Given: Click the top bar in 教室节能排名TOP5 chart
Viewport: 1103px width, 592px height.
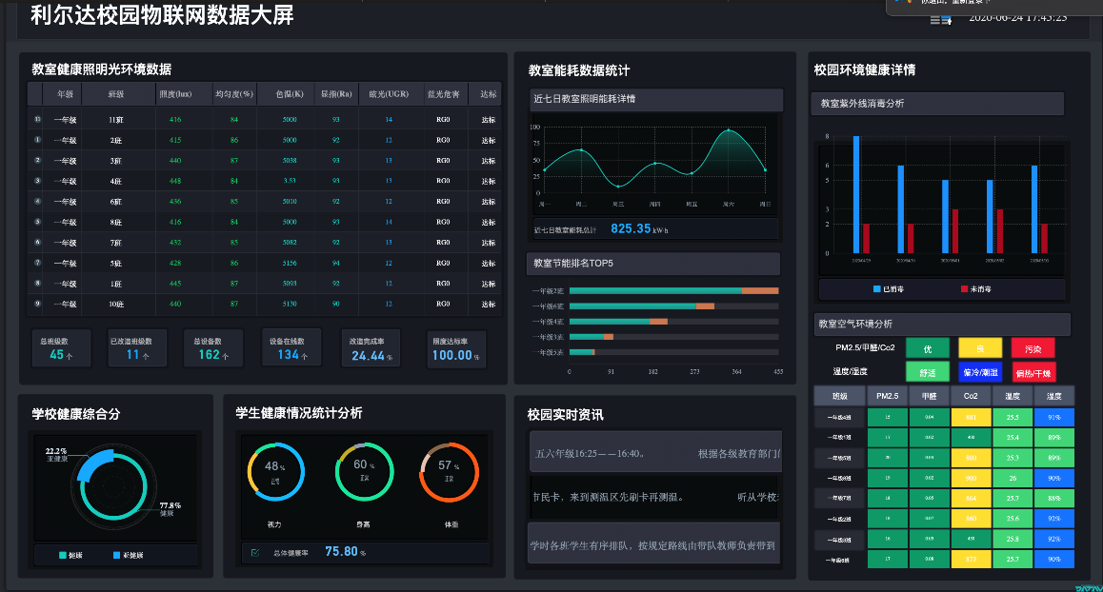Looking at the screenshot, I should point(672,290).
